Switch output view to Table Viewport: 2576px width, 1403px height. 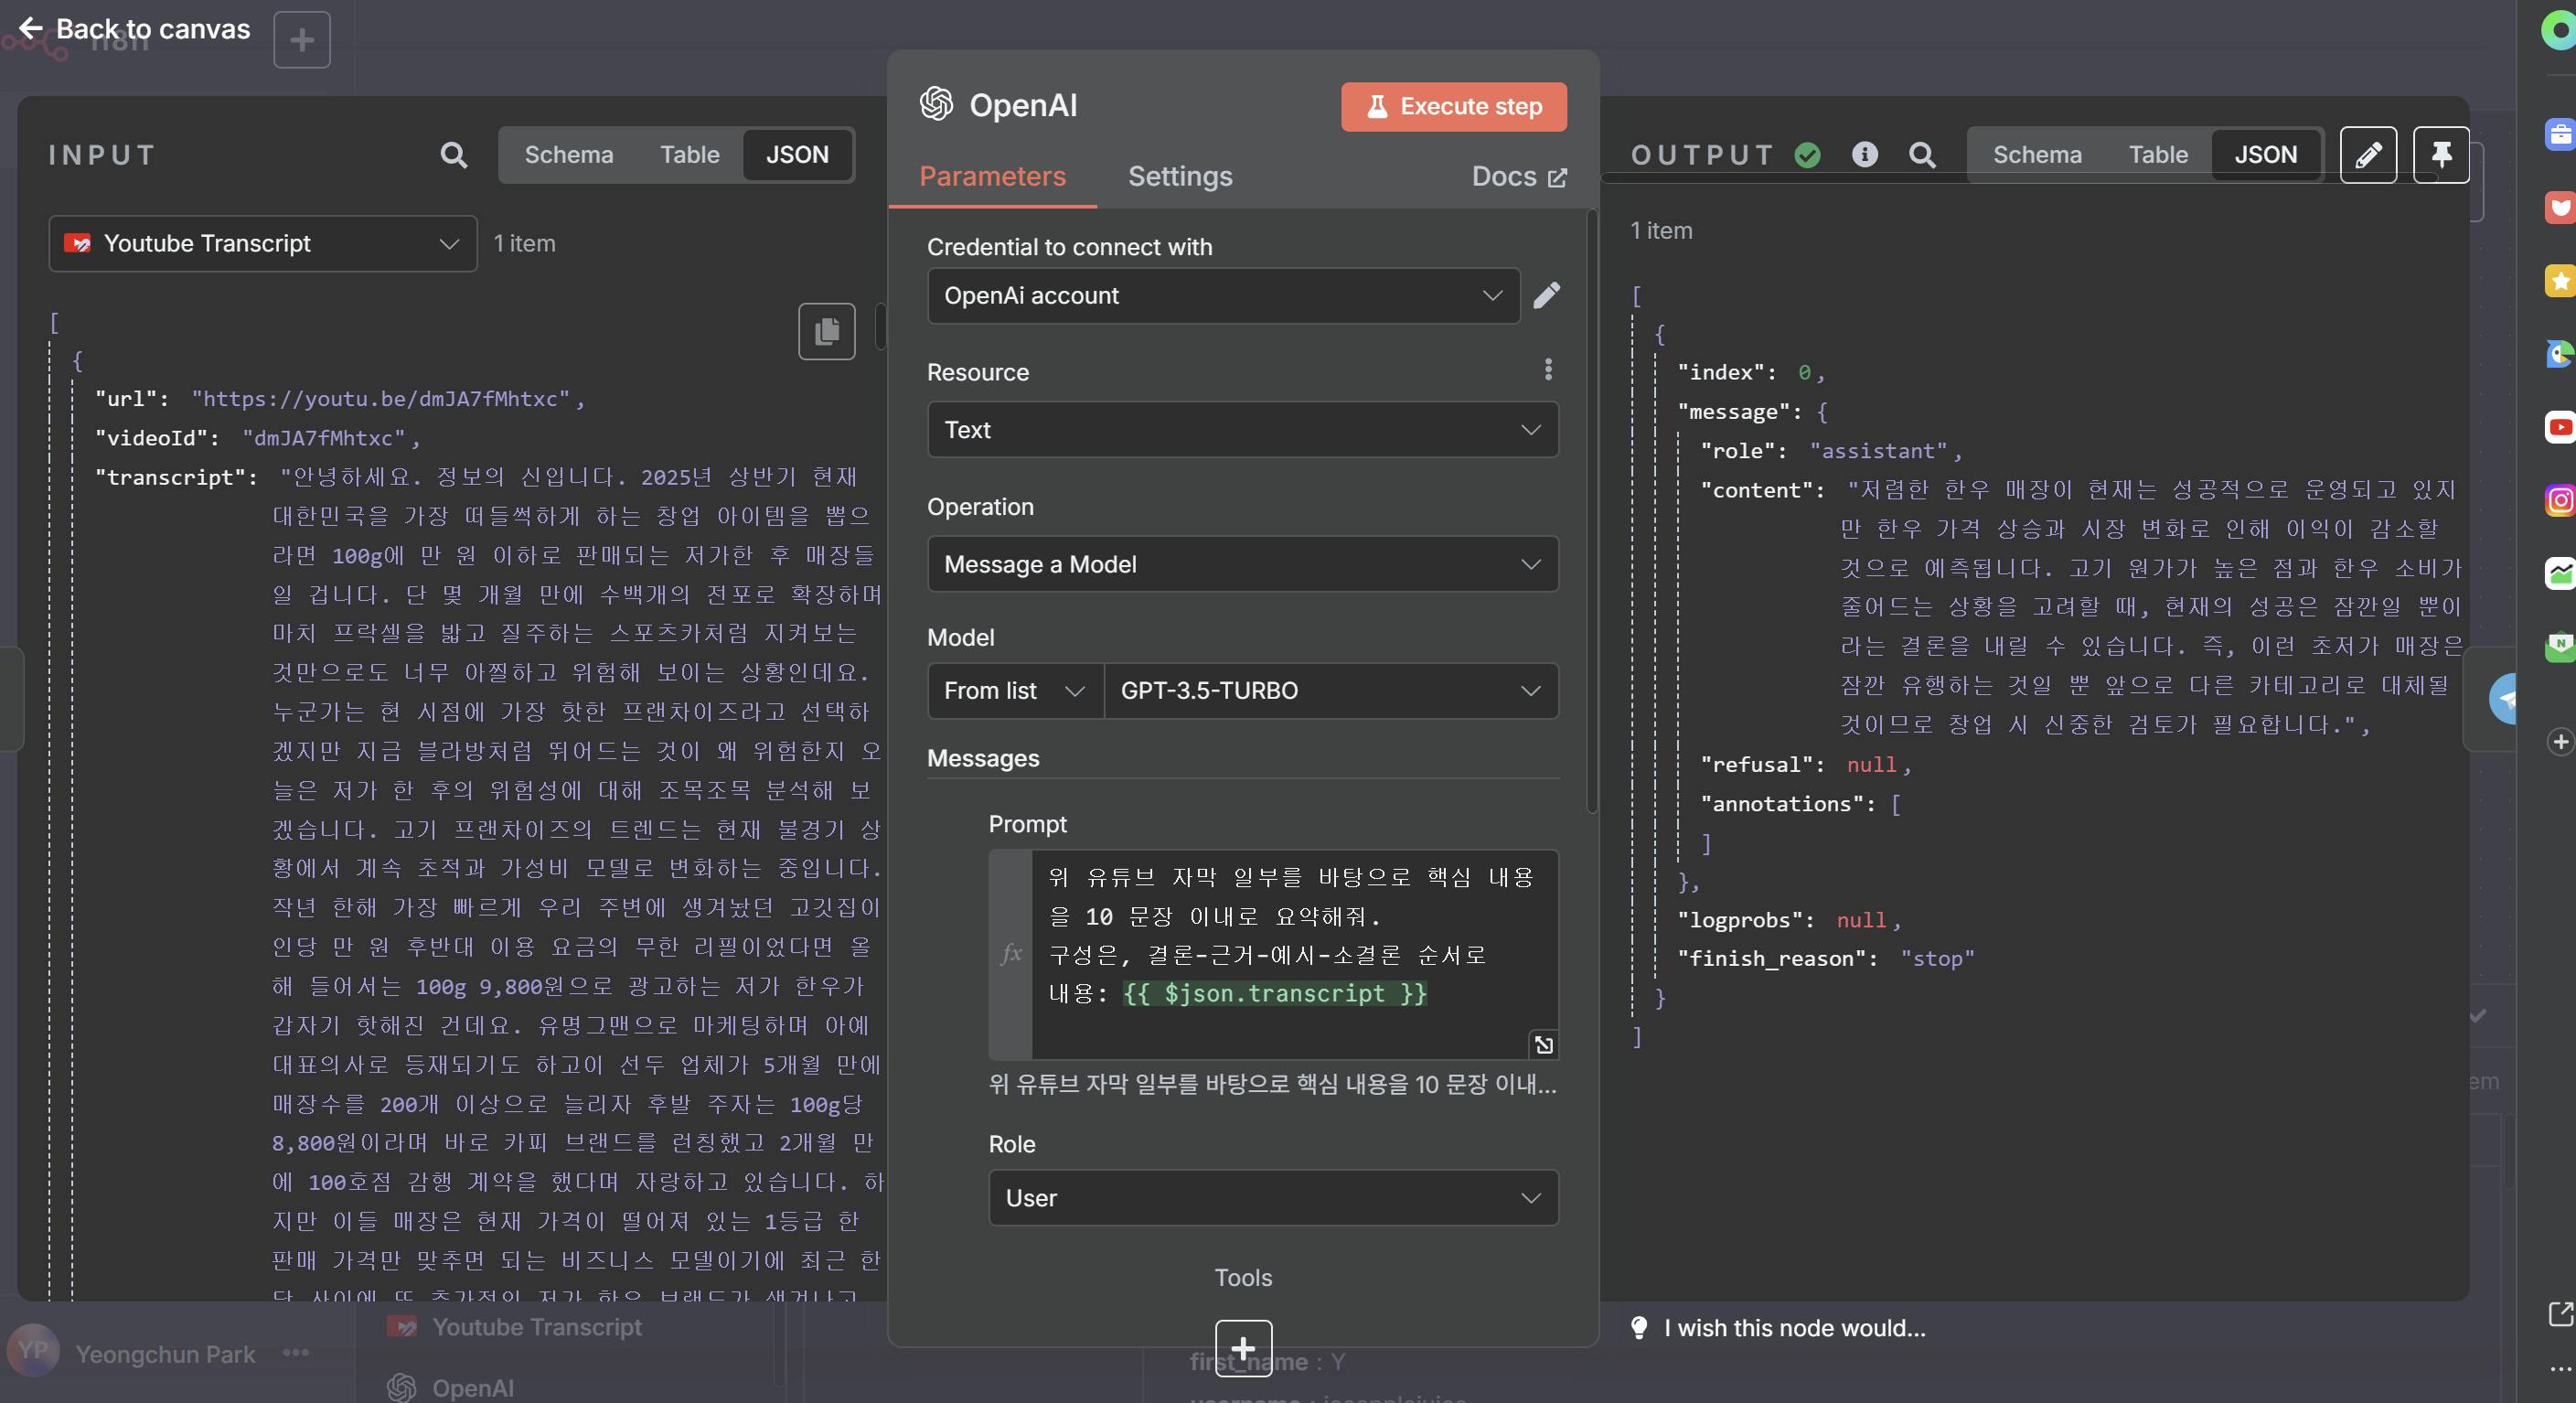2157,155
